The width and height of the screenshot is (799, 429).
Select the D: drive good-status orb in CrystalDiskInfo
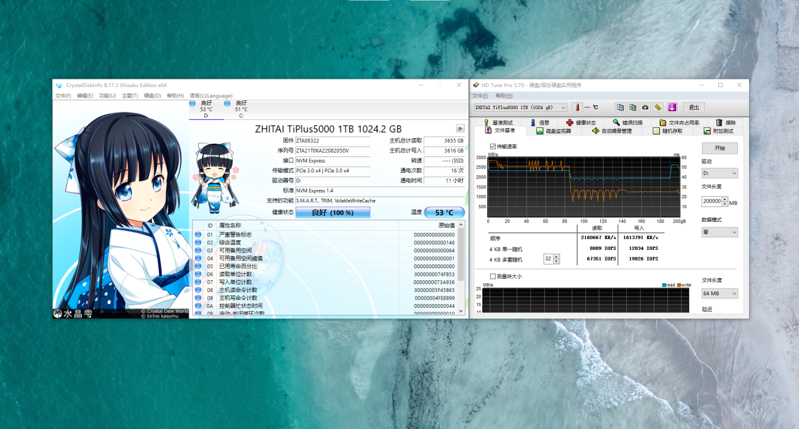tap(192, 103)
